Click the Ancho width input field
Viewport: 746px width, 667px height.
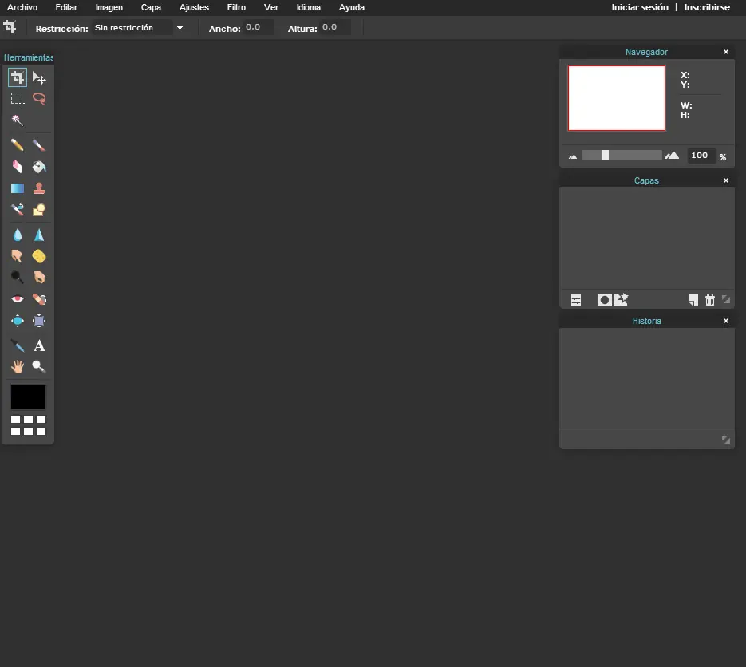(x=259, y=28)
